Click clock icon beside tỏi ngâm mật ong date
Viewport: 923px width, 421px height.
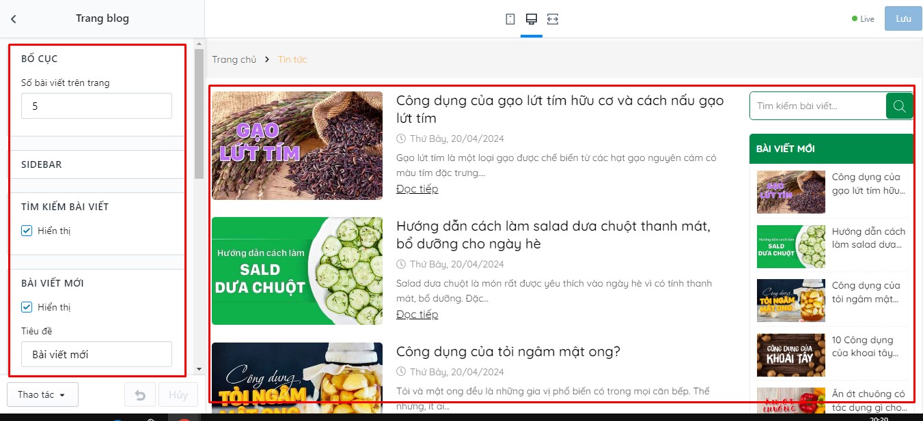tap(401, 372)
